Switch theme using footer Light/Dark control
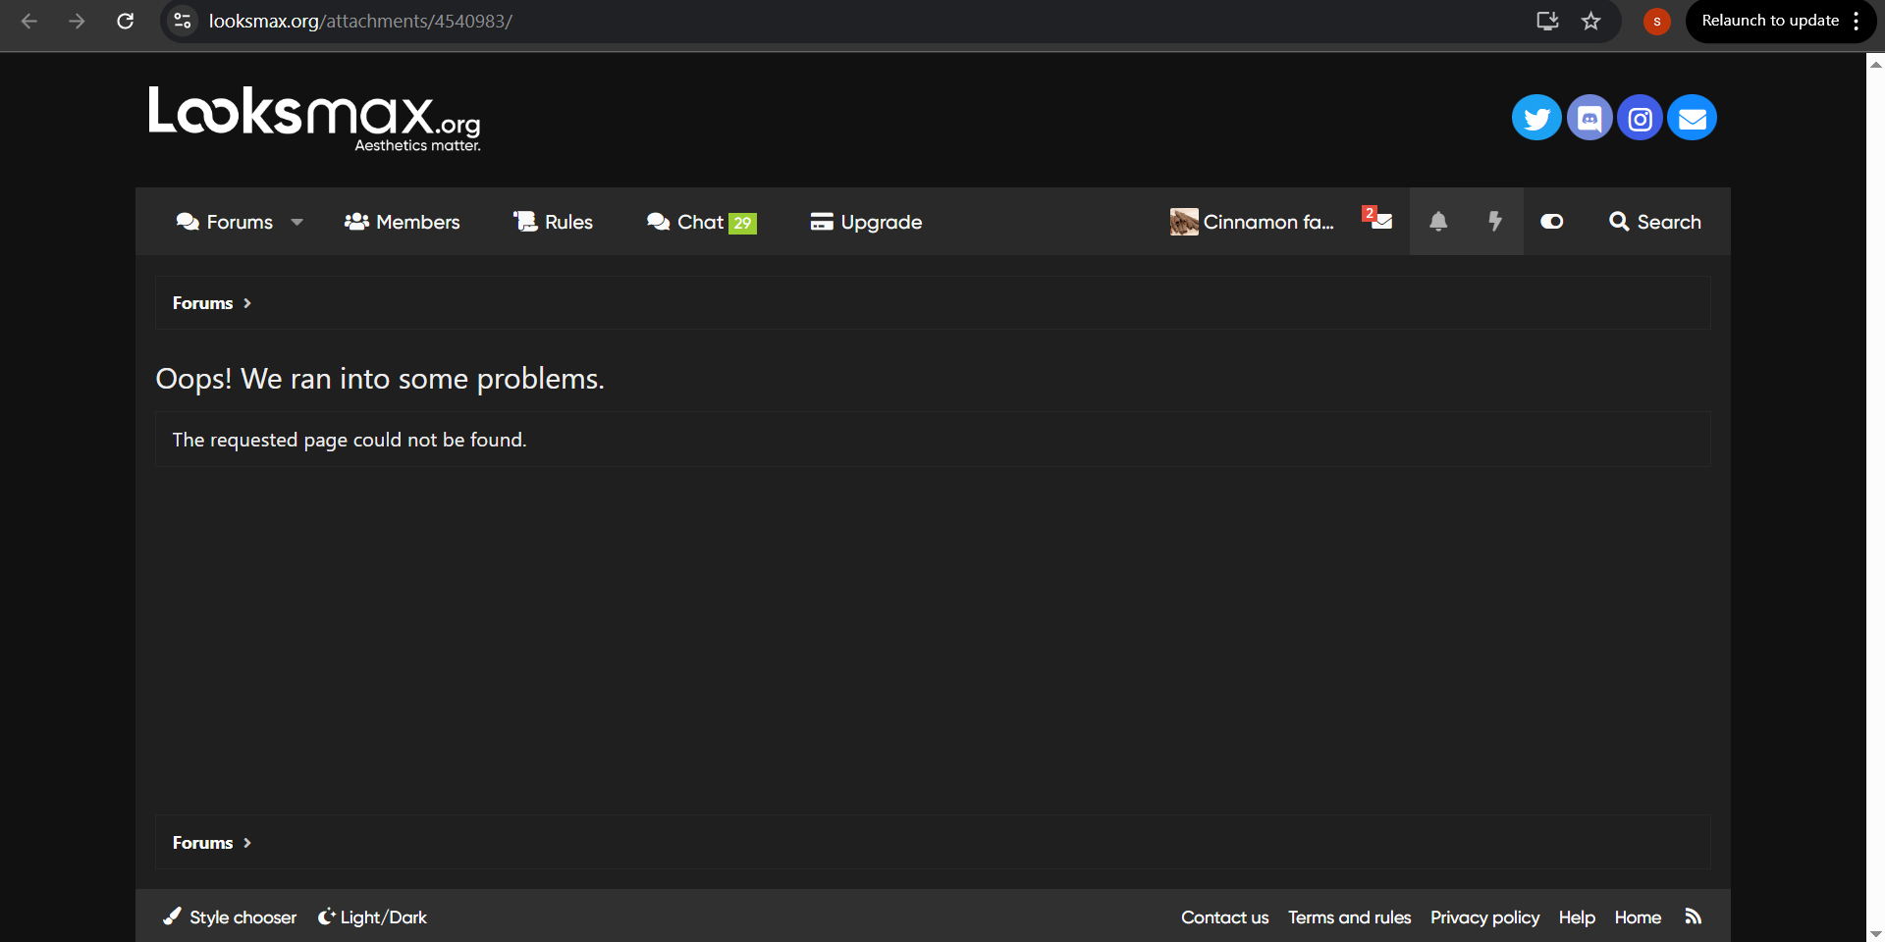The image size is (1885, 942). (371, 916)
